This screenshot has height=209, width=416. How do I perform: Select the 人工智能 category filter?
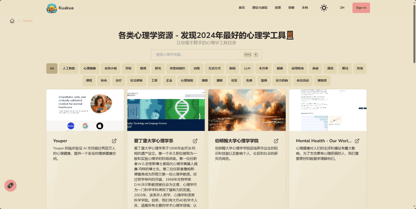pyautogui.click(x=69, y=68)
